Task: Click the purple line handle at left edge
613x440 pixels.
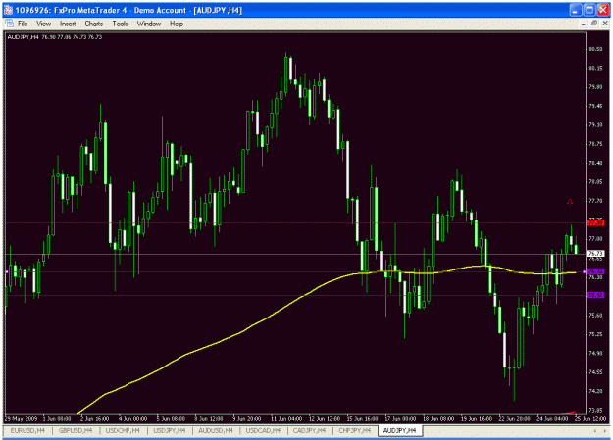Action: click(x=7, y=271)
